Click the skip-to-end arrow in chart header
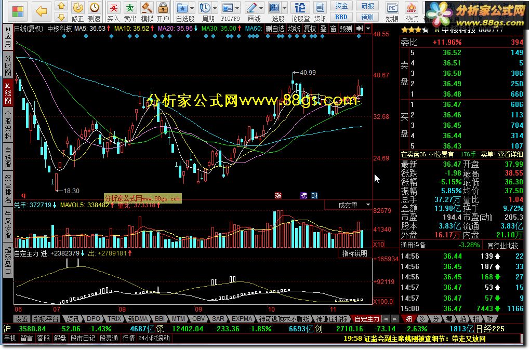The width and height of the screenshot is (530, 350). pos(360,29)
